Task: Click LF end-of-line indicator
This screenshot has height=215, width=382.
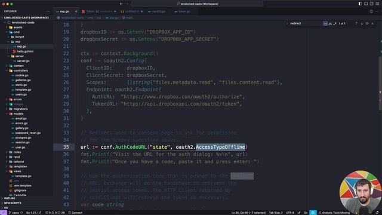Action: 298,213
